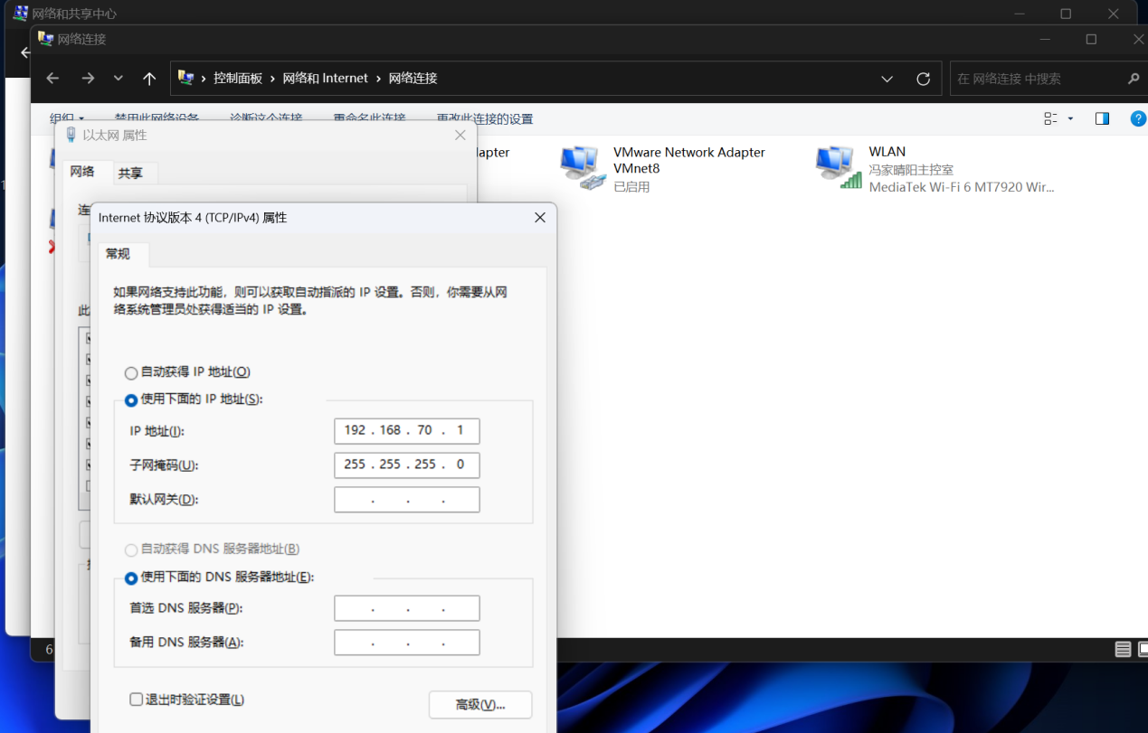The height and width of the screenshot is (733, 1148).
Task: Click the forward arrow in 网络连接 window
Action: pyautogui.click(x=88, y=79)
